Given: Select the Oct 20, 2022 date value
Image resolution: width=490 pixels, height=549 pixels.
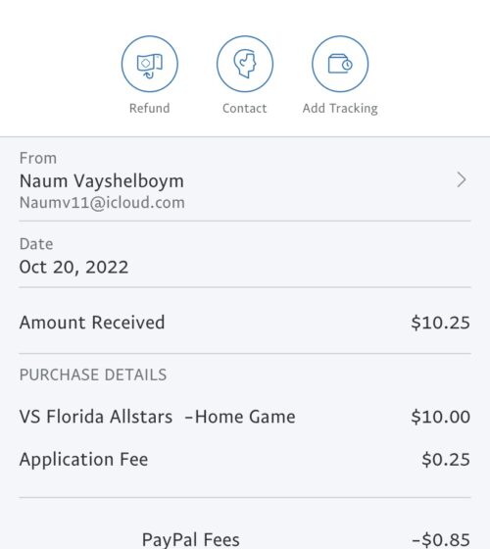Looking at the screenshot, I should point(73,267).
